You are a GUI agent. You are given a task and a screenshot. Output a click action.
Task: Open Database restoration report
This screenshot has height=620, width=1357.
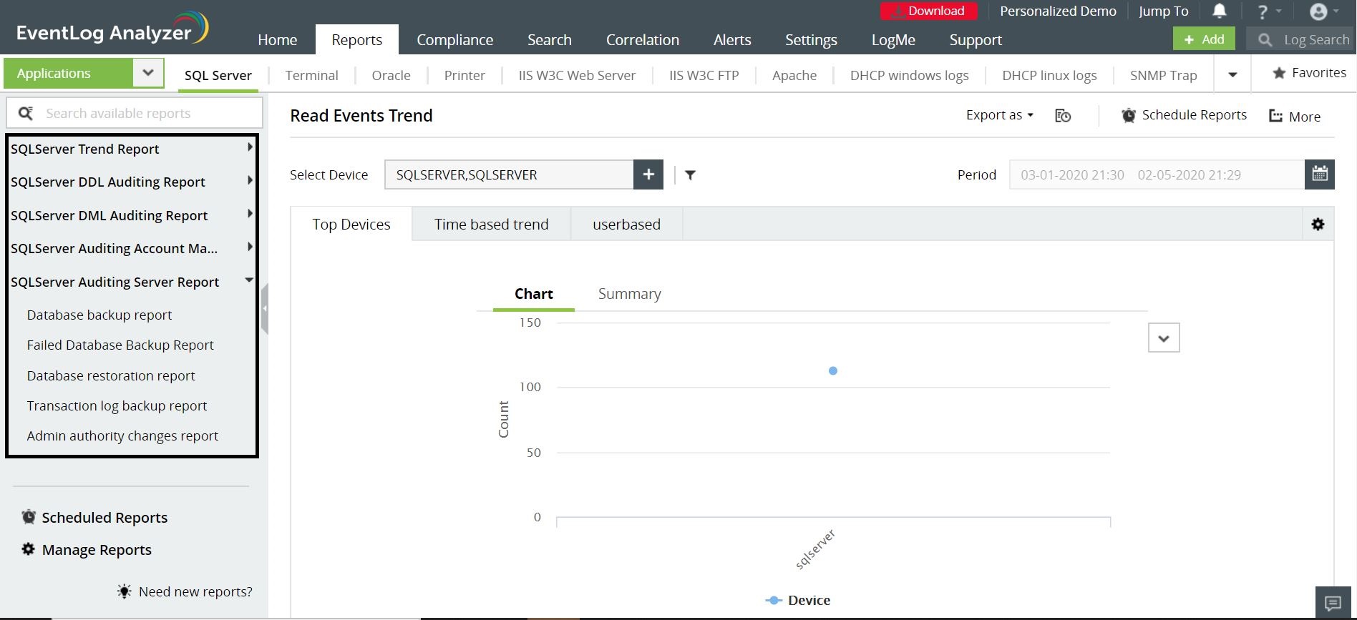coord(111,375)
